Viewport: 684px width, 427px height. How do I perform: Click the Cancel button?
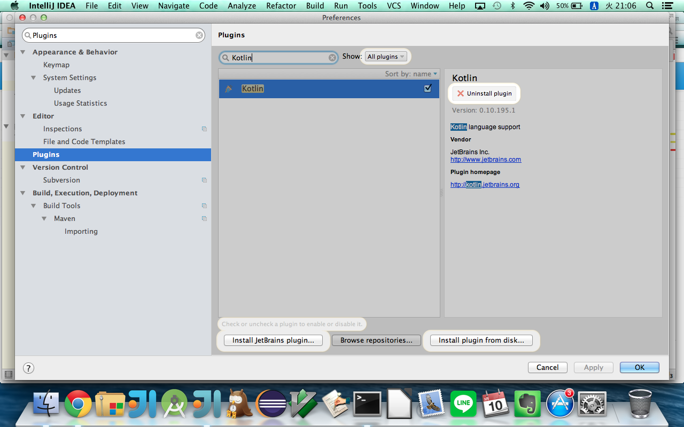tap(547, 367)
